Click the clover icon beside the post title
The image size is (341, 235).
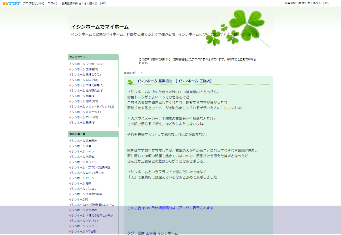click(x=130, y=82)
